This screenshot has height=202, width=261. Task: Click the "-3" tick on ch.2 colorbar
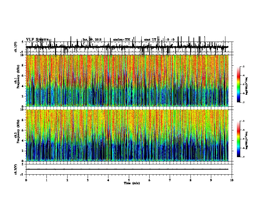point(243,121)
